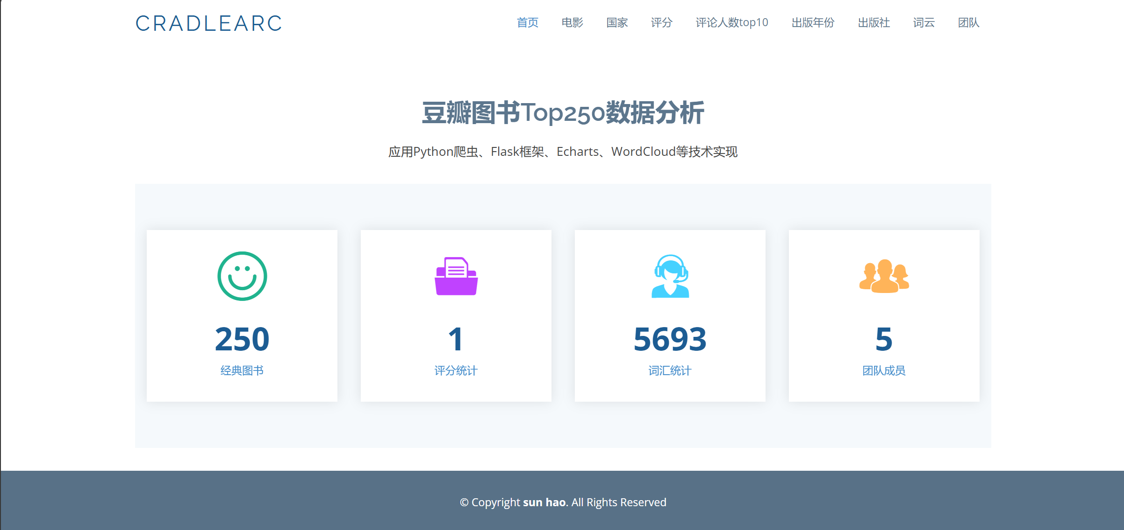The width and height of the screenshot is (1124, 530).
Task: Click the sun hao footer credit
Action: pyautogui.click(x=544, y=502)
